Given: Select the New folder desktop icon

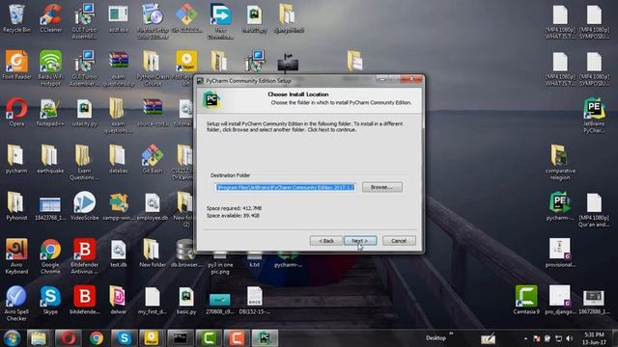Looking at the screenshot, I should click(x=153, y=253).
